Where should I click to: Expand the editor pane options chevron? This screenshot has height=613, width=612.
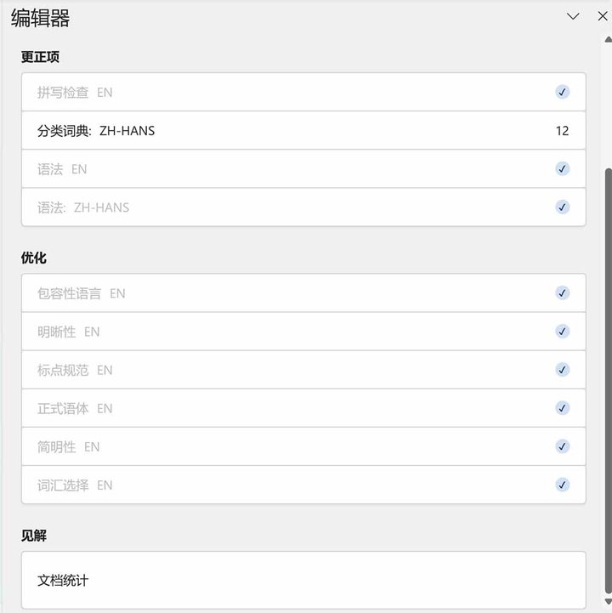click(573, 16)
